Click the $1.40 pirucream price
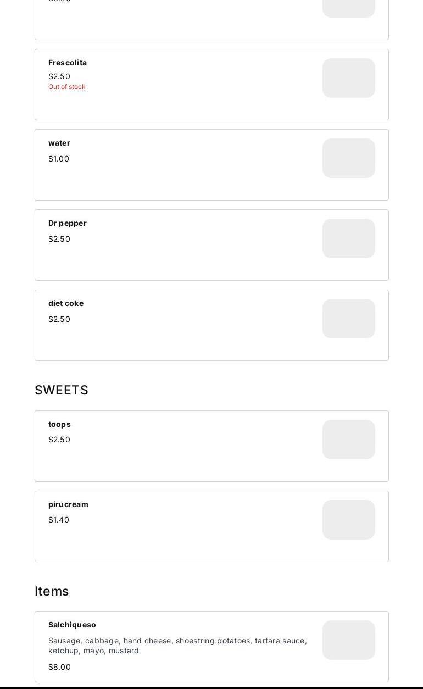Screen dimensions: 423x689 (x=59, y=520)
